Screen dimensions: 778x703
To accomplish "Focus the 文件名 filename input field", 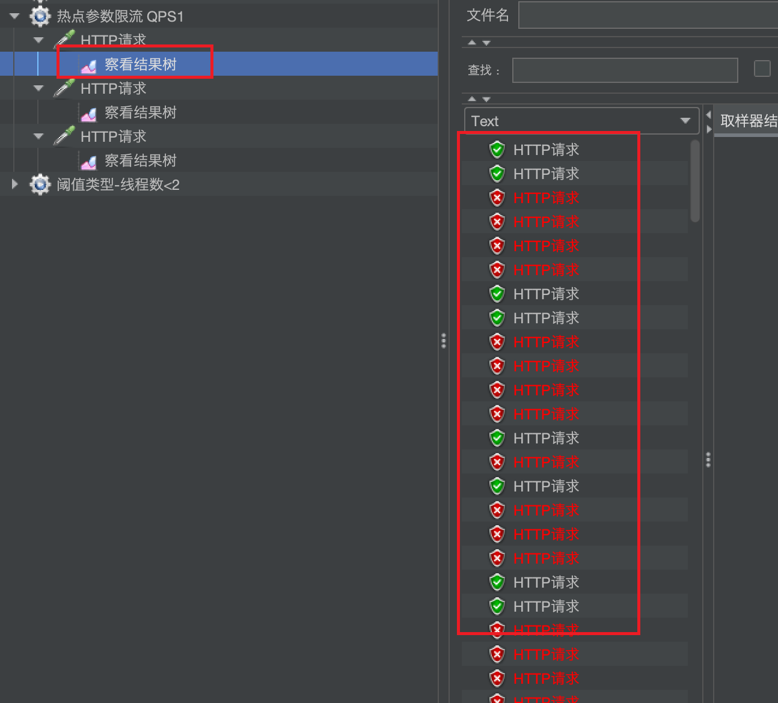I will [x=648, y=14].
